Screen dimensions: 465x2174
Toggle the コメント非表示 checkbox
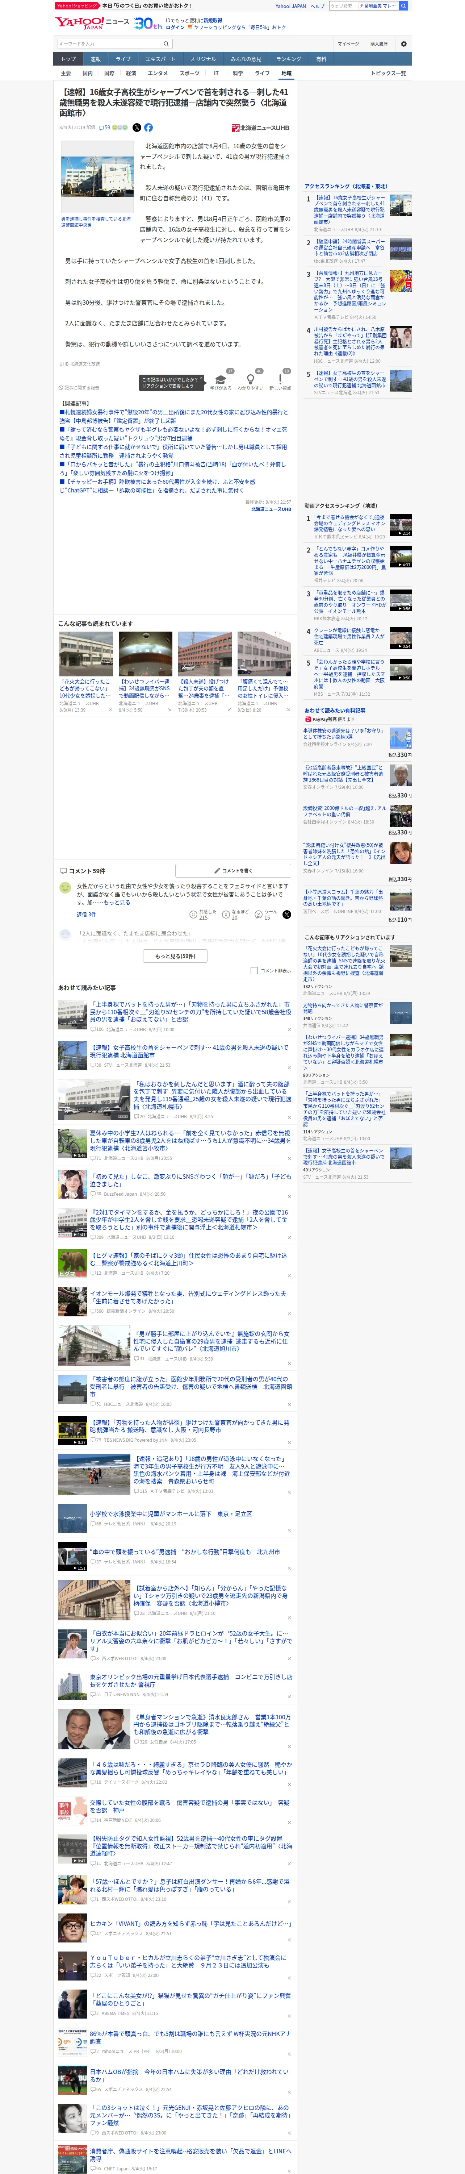coord(254,971)
